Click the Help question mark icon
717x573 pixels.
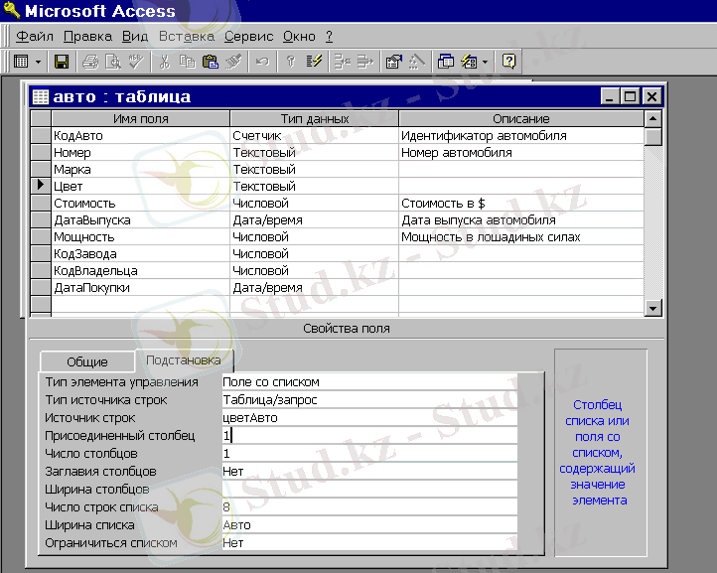pyautogui.click(x=508, y=62)
